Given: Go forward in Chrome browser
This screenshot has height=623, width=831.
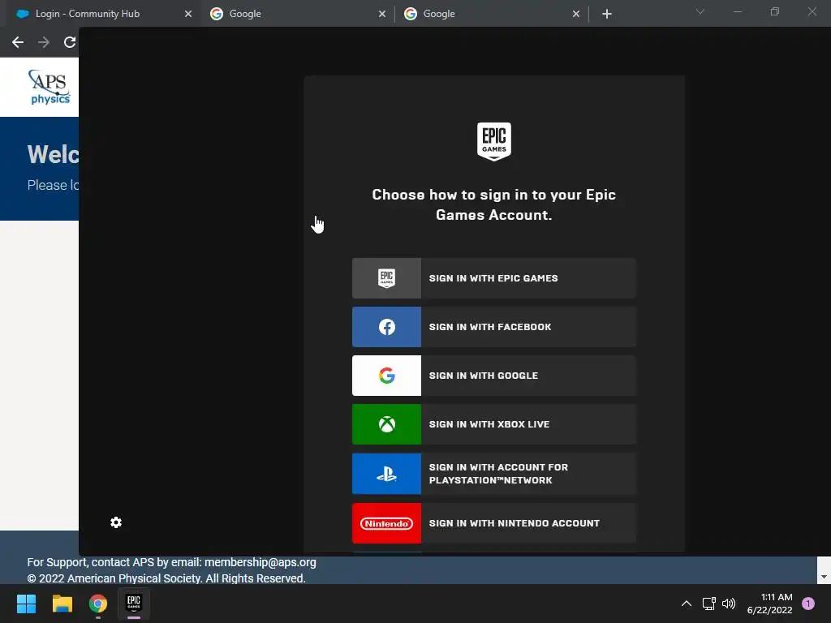Looking at the screenshot, I should (x=44, y=42).
